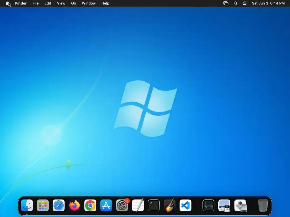This screenshot has width=290, height=217.
Task: Open the Apple menu
Action: pyautogui.click(x=7, y=3)
